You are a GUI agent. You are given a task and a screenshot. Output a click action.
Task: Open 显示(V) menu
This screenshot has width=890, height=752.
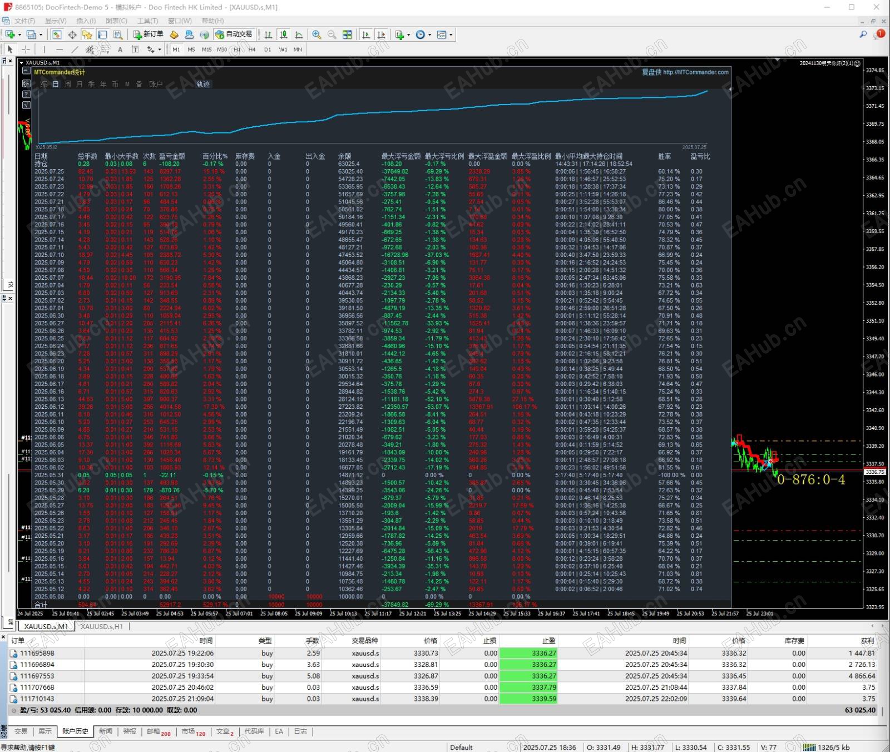tap(56, 21)
